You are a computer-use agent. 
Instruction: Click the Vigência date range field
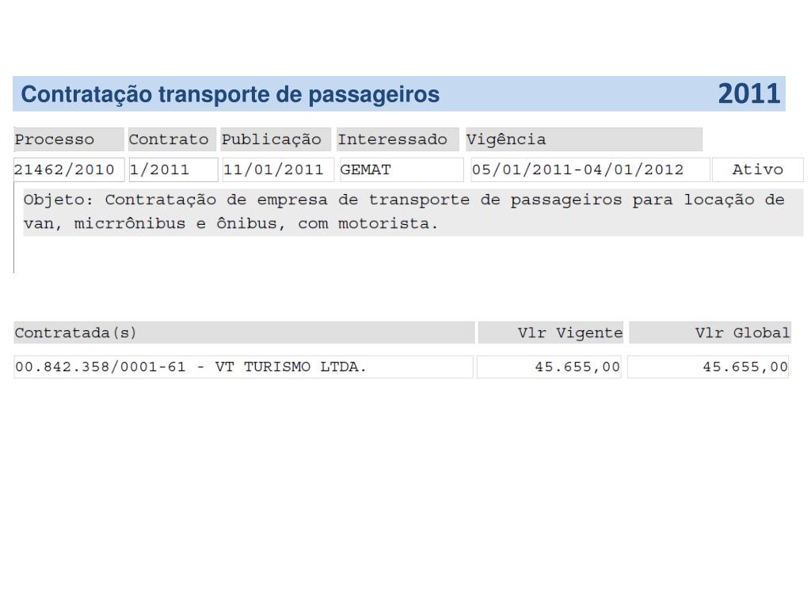[590, 169]
